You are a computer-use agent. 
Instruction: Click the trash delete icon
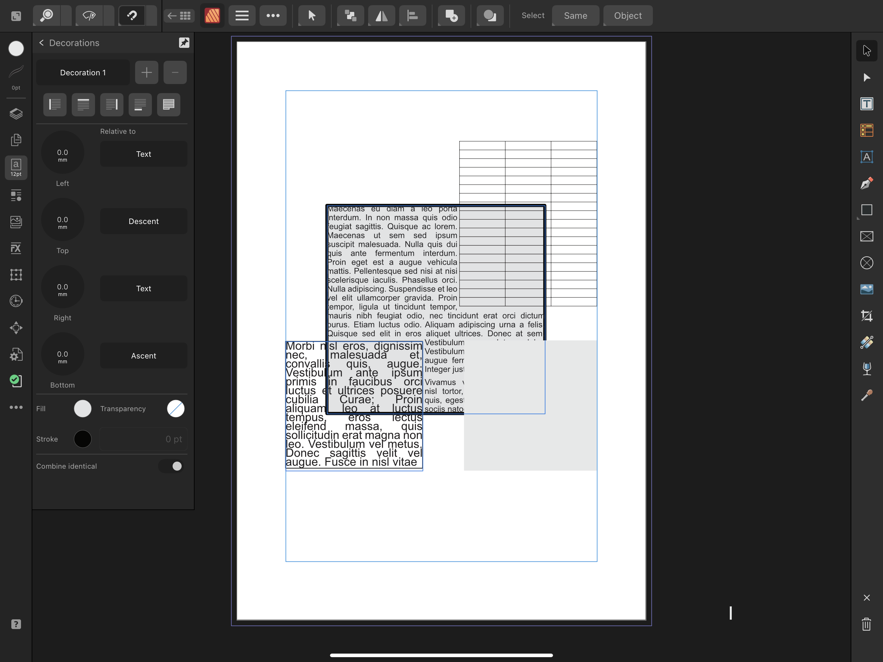coord(866,624)
